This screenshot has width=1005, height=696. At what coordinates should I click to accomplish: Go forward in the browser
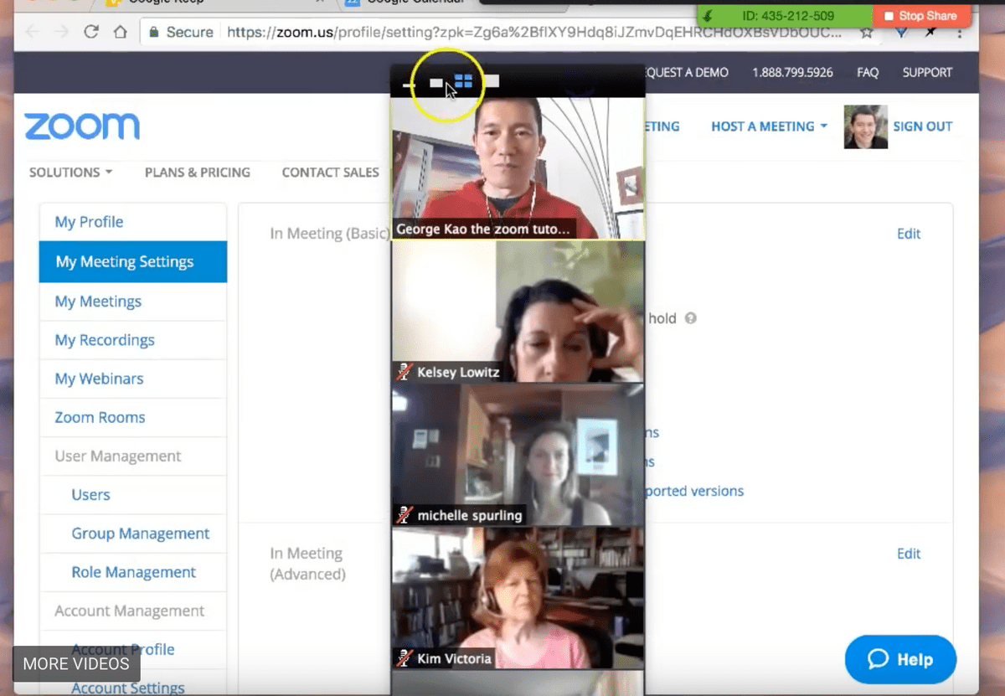pos(62,33)
